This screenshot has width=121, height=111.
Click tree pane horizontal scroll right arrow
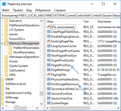(37, 108)
